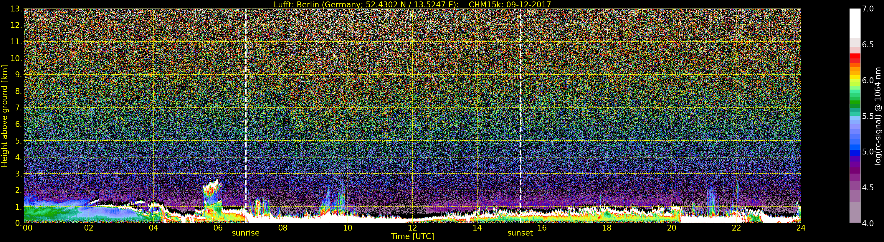Click the "2." height axis tick label

tap(18, 190)
